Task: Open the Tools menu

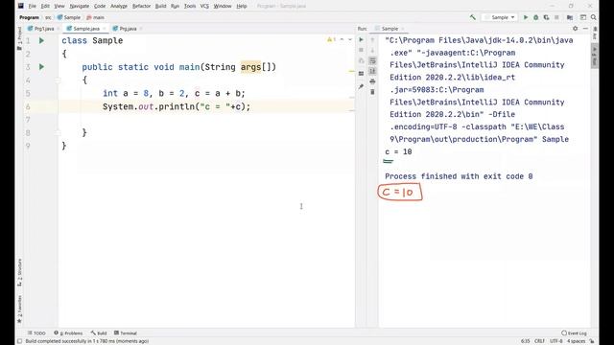Action: (190, 7)
